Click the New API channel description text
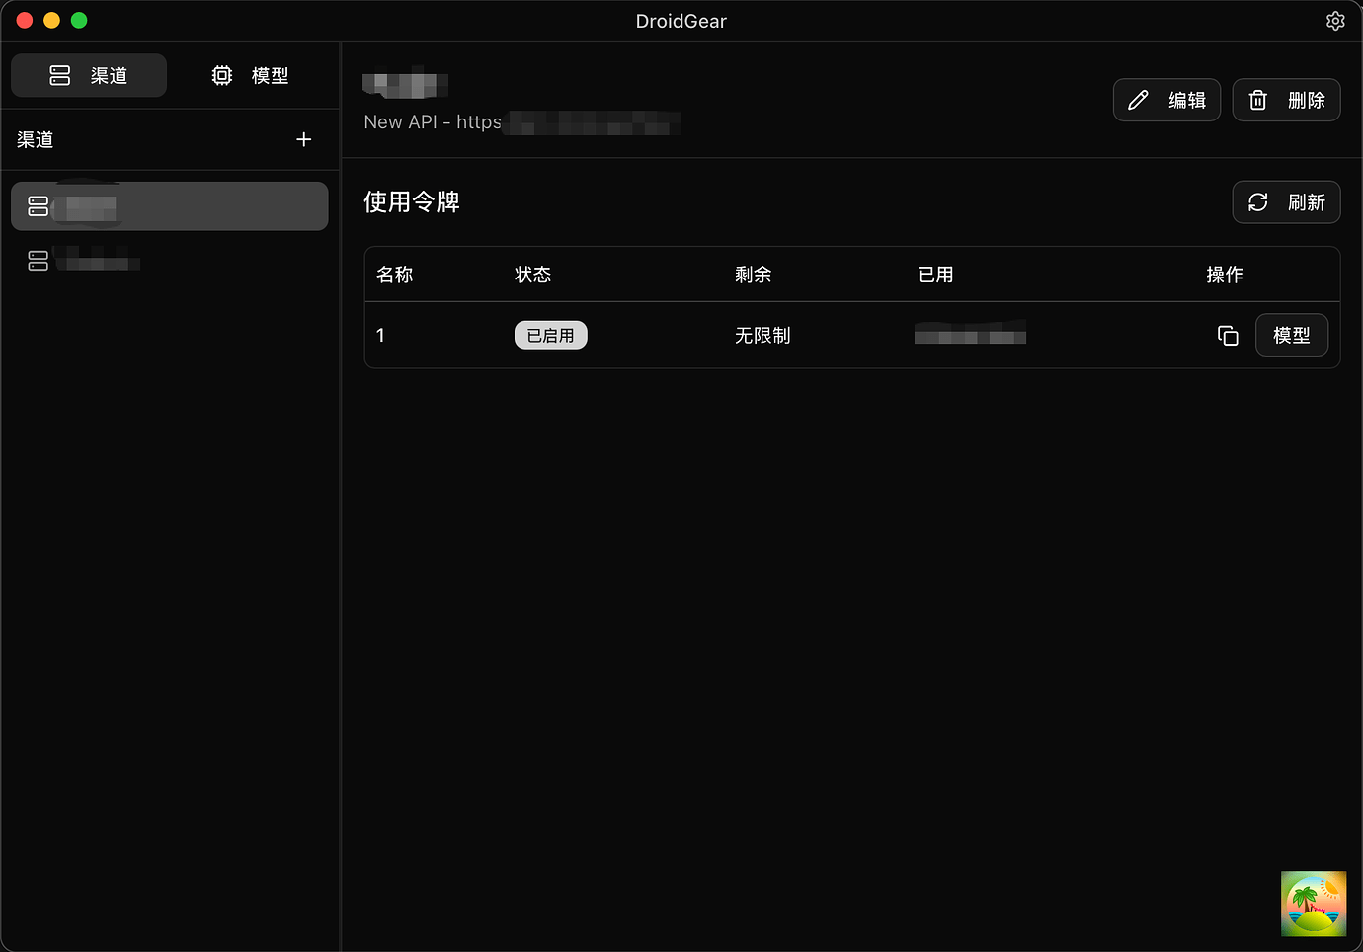The width and height of the screenshot is (1363, 952). [x=522, y=122]
